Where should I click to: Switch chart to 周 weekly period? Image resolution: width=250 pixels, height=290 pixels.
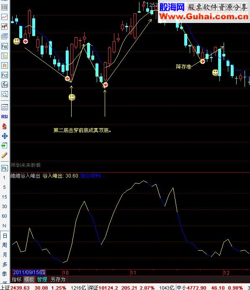point(5,245)
